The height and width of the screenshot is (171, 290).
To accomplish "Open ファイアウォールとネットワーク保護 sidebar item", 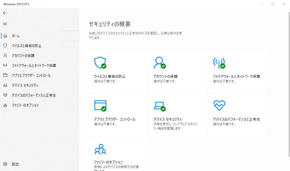I will pos(34,66).
